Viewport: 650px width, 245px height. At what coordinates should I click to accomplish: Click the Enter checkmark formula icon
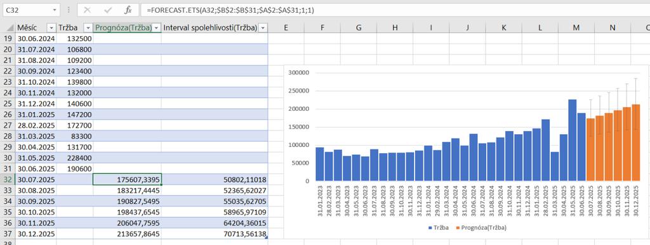(108, 10)
